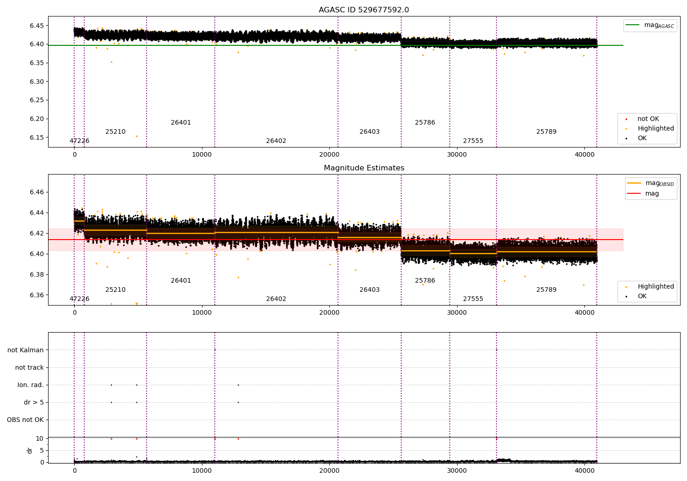The image size is (687, 481).
Task: Click obsid label 25786 in the top plot
Action: coord(425,123)
